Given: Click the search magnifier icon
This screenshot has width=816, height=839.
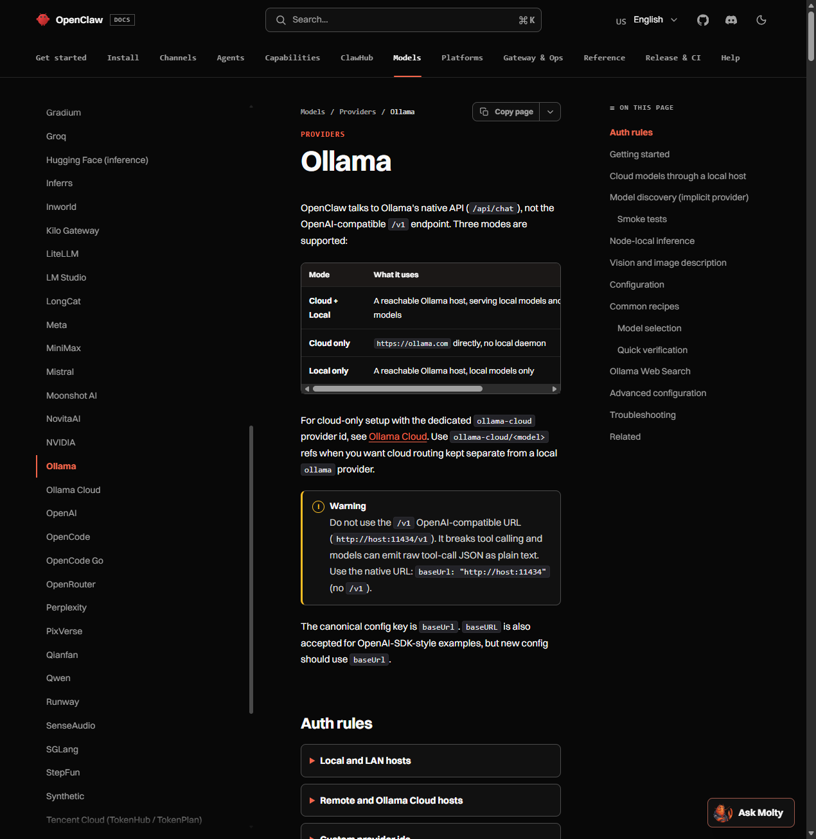Looking at the screenshot, I should tap(281, 20).
